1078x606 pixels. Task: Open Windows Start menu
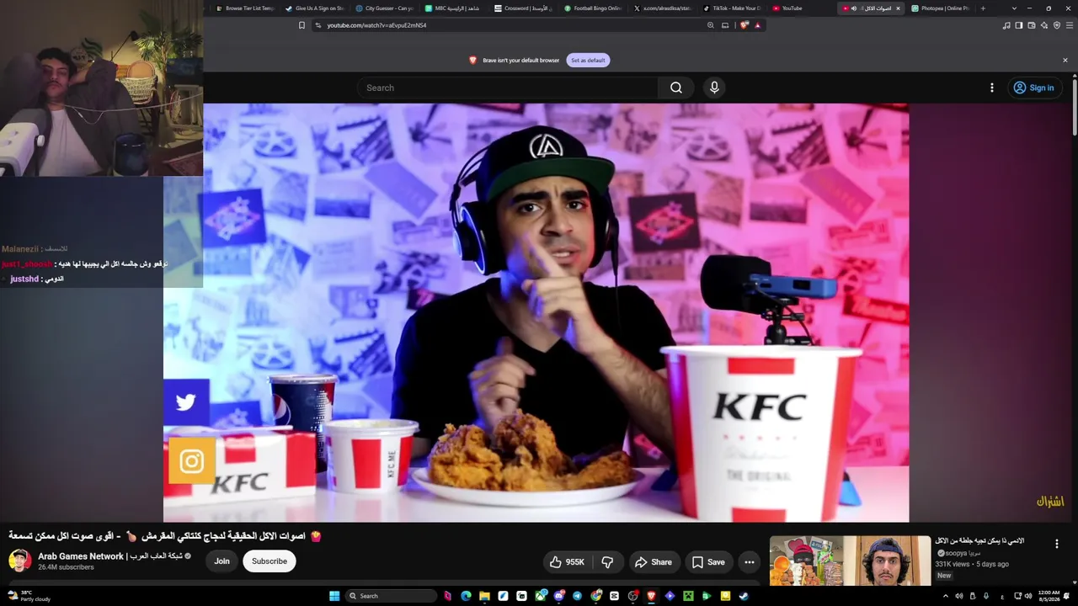(x=334, y=596)
